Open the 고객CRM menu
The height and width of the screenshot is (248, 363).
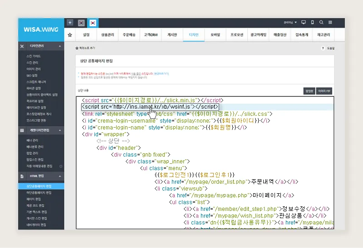click(x=151, y=35)
